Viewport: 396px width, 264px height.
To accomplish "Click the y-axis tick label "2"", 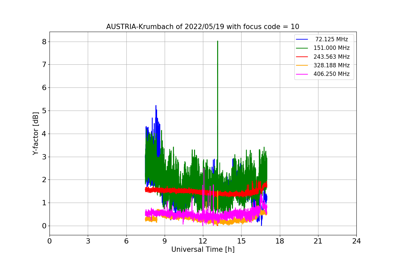I will coord(44,180).
